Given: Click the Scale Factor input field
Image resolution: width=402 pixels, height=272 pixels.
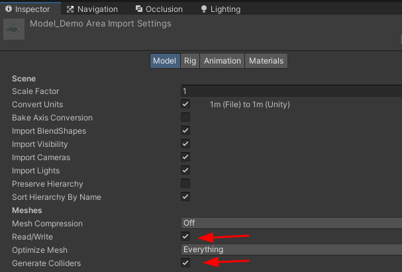Looking at the screenshot, I should [291, 91].
